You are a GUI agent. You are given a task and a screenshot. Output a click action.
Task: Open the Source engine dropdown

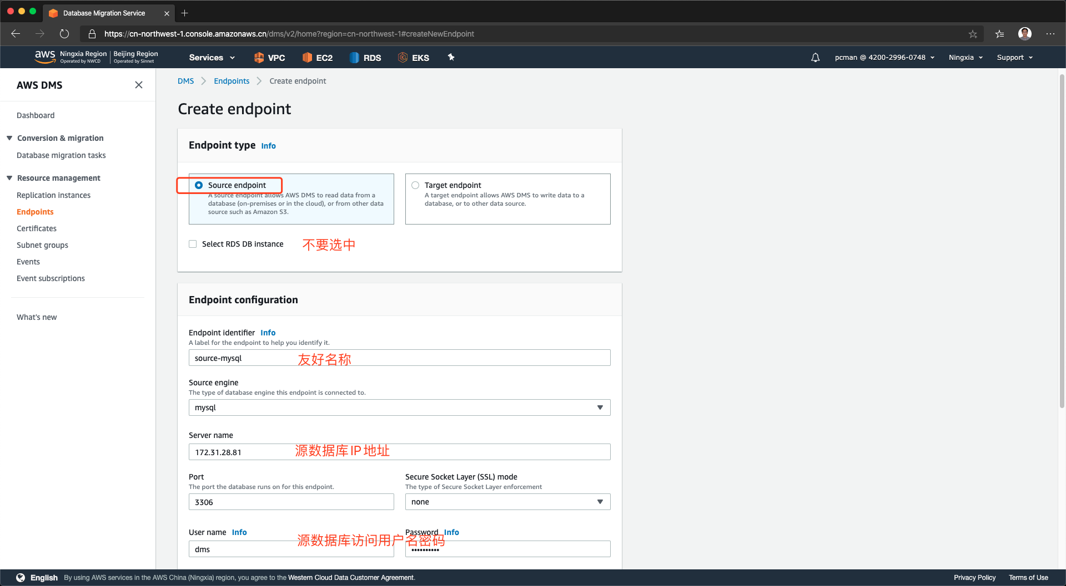(399, 407)
